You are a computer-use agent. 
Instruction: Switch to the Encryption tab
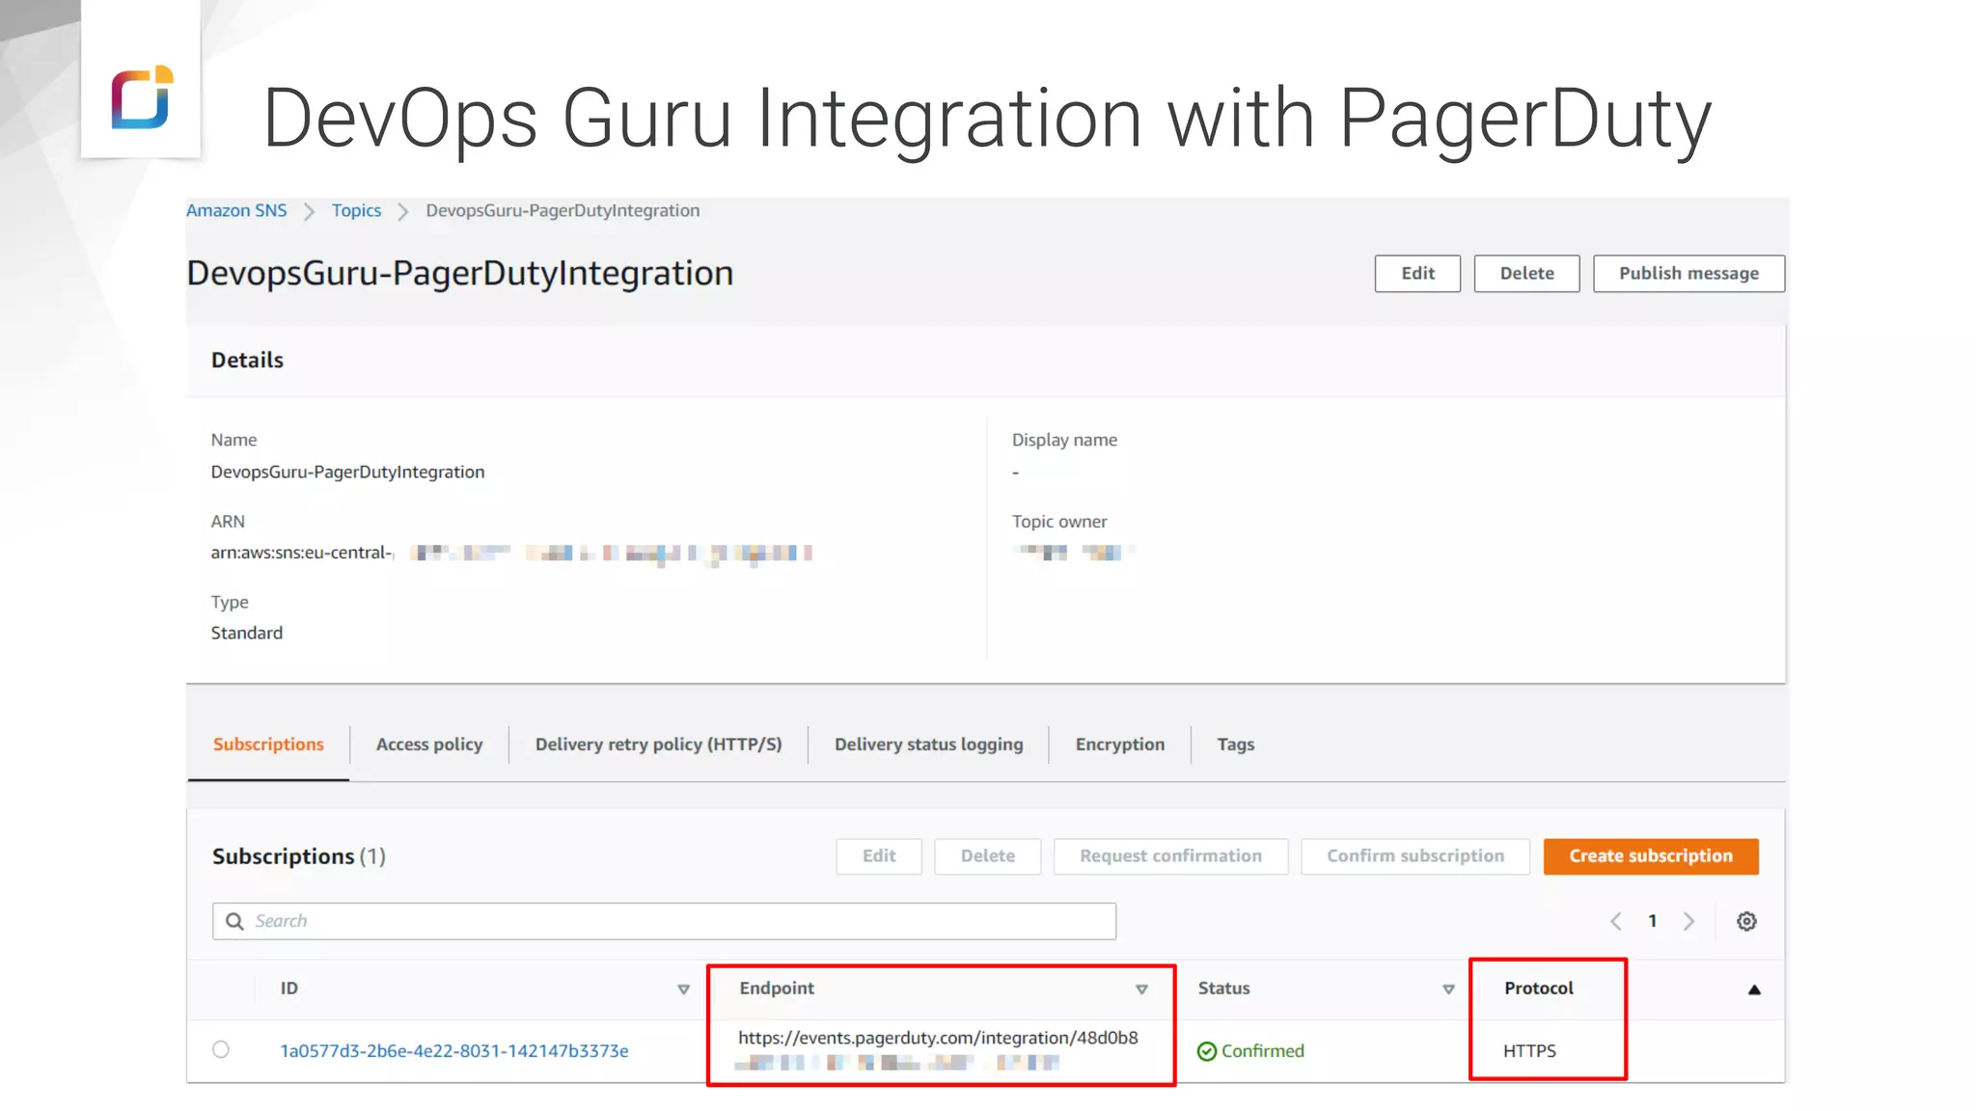click(1120, 745)
